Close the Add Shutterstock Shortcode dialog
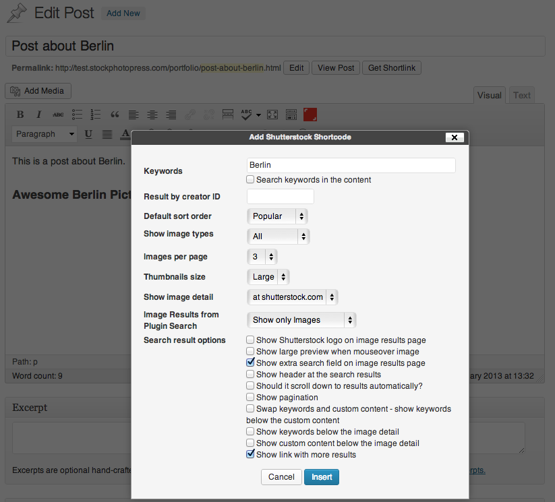This screenshot has height=502, width=555. point(455,137)
